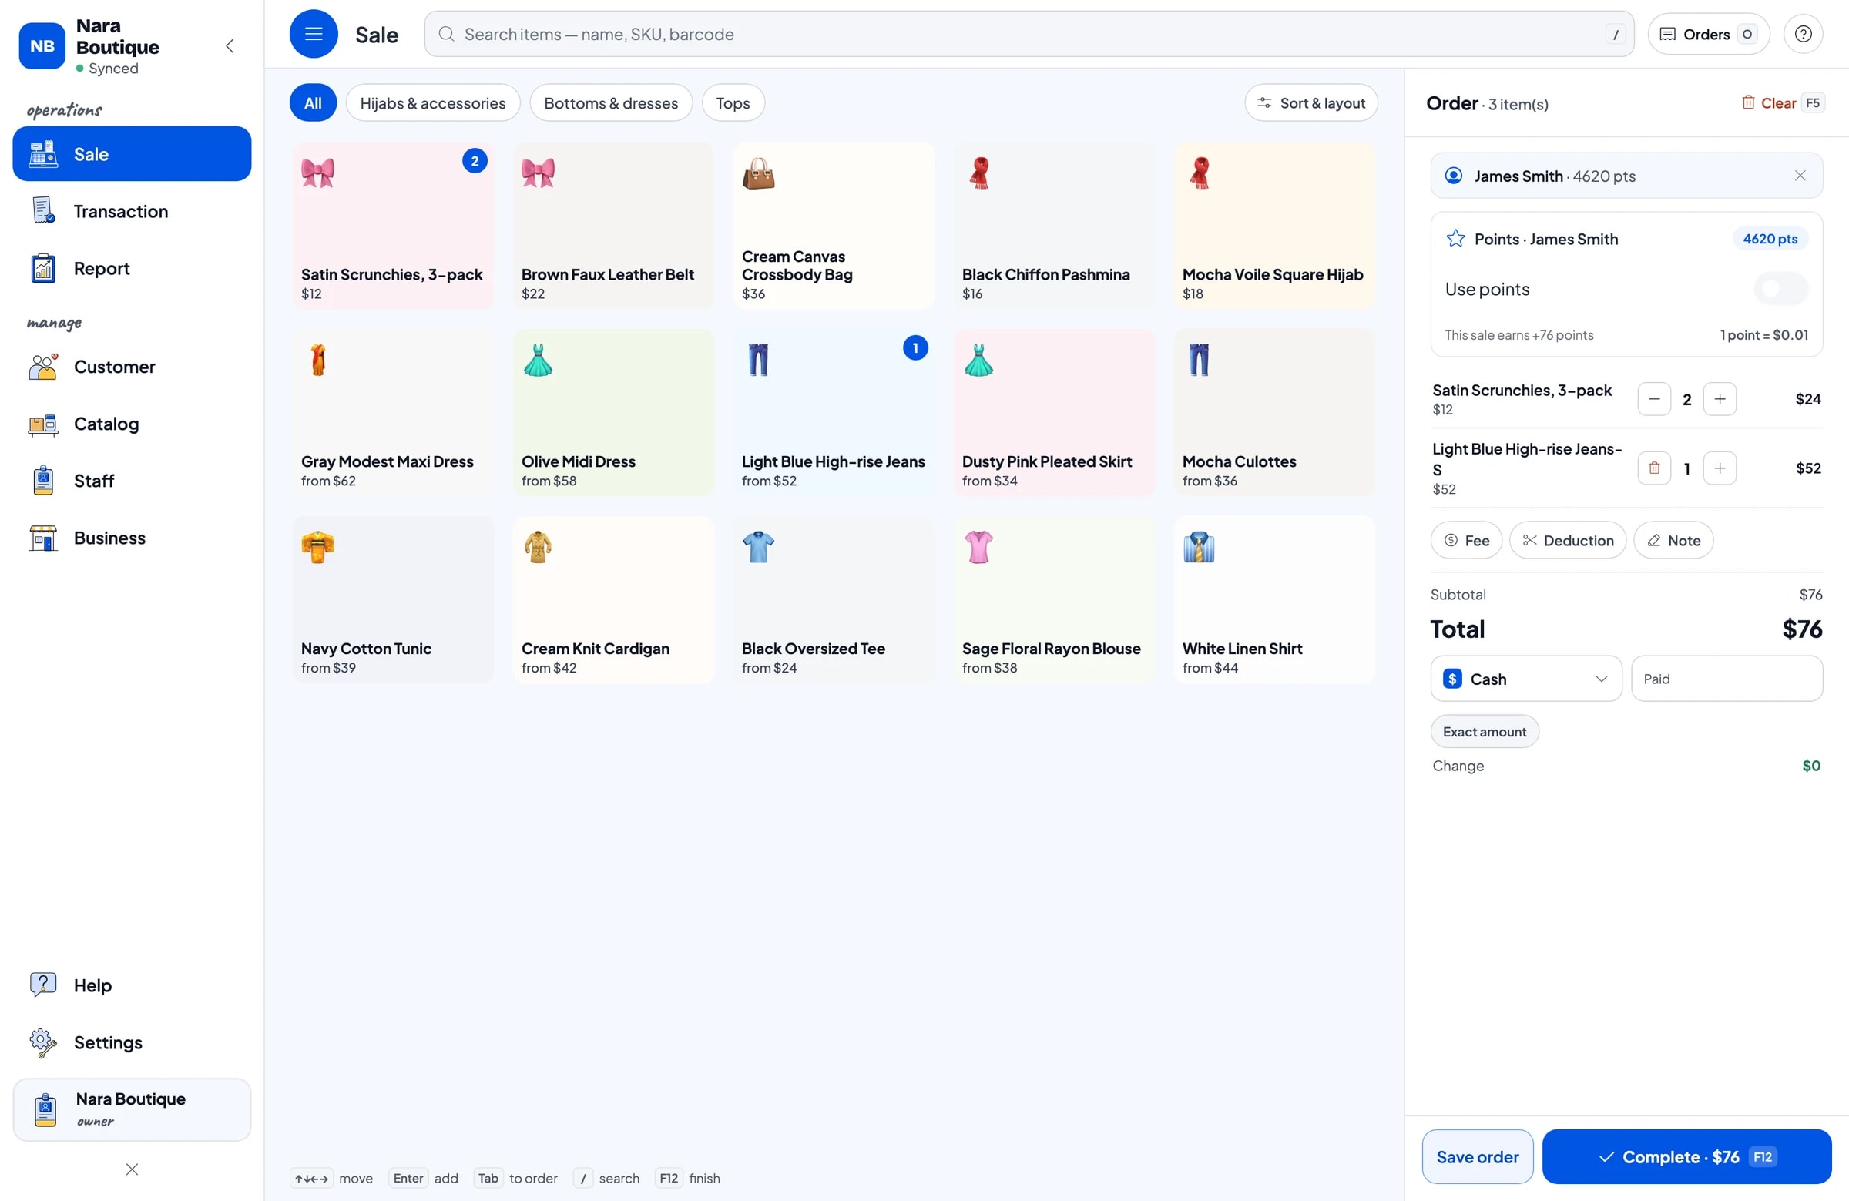This screenshot has height=1201, width=1849.
Task: Open Help in the sidebar
Action: click(x=132, y=985)
